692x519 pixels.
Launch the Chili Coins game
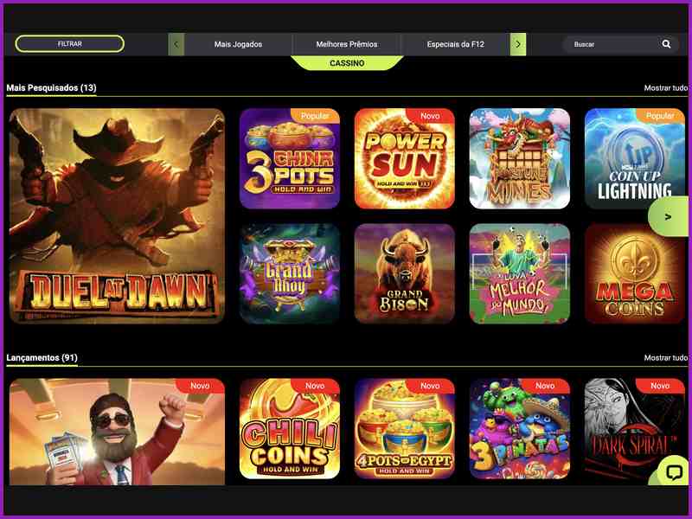coord(290,428)
